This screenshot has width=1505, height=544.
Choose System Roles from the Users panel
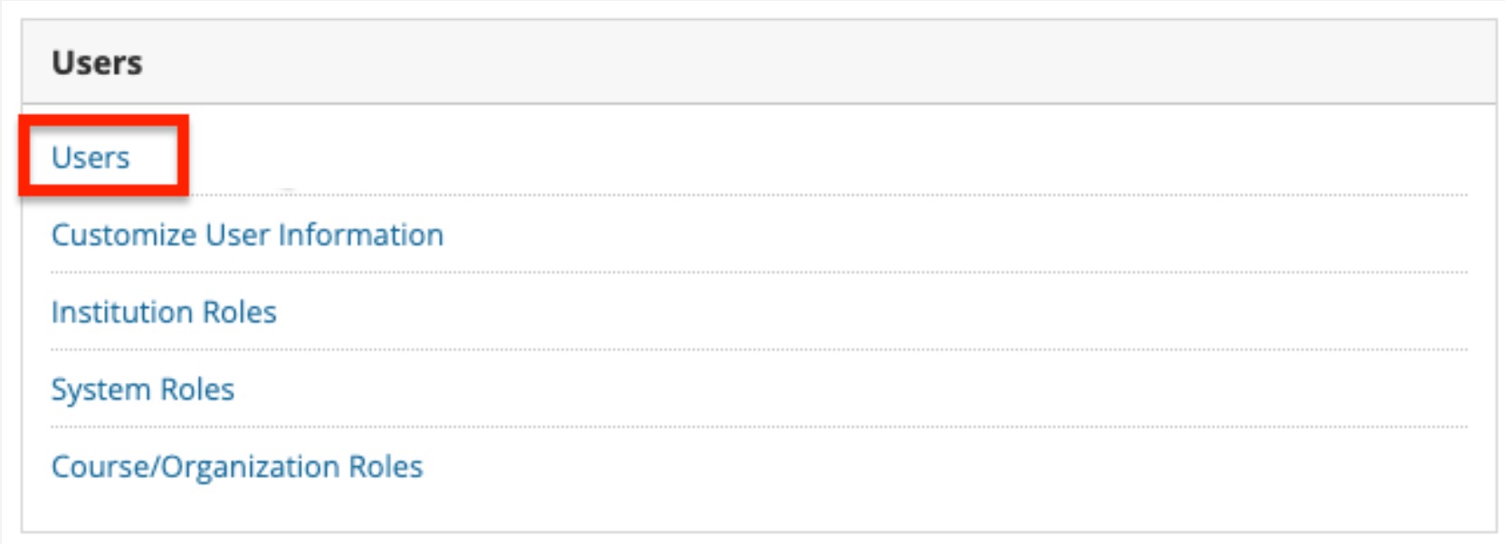(143, 389)
